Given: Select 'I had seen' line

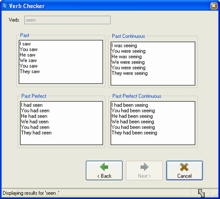Looking at the screenshot, I should coord(32,105).
